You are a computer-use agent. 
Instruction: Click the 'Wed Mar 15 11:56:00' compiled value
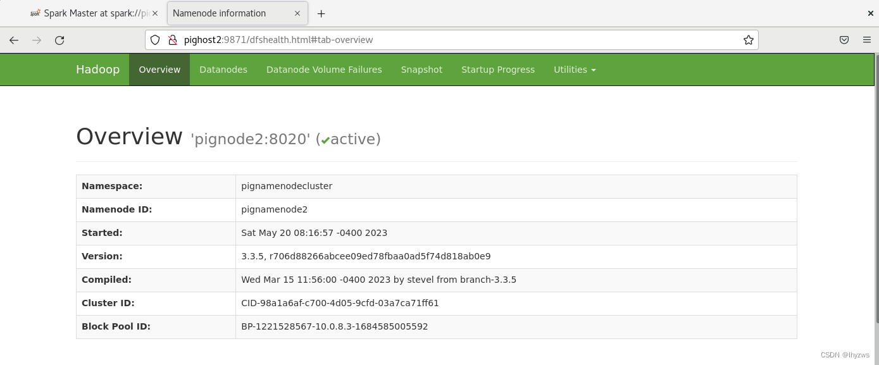(x=378, y=280)
